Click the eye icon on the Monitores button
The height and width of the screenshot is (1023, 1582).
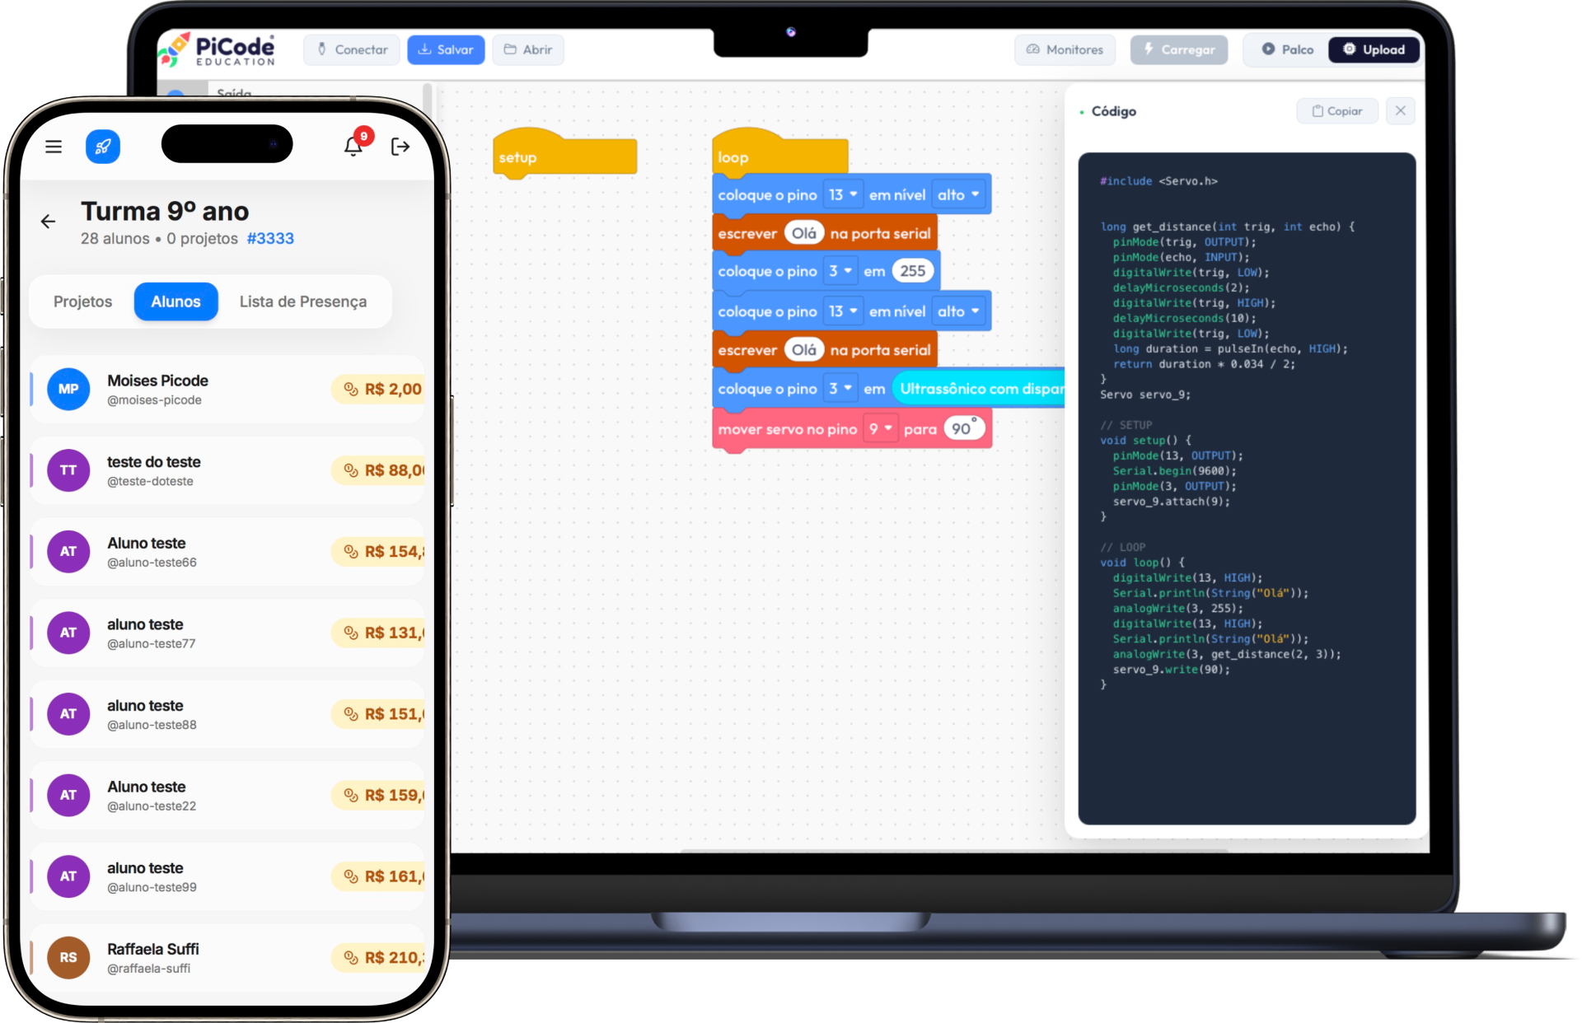pyautogui.click(x=1032, y=49)
